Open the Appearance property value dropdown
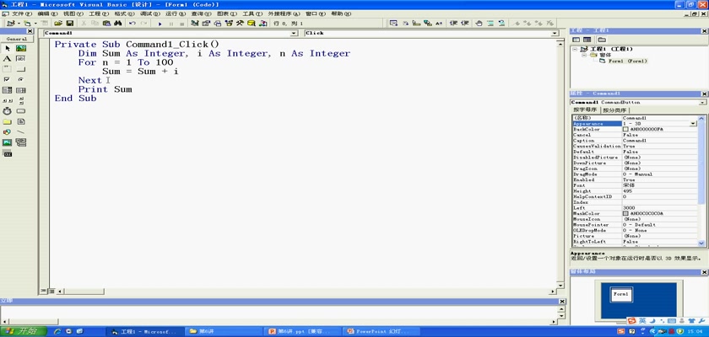Image resolution: width=709 pixels, height=337 pixels. coord(693,123)
